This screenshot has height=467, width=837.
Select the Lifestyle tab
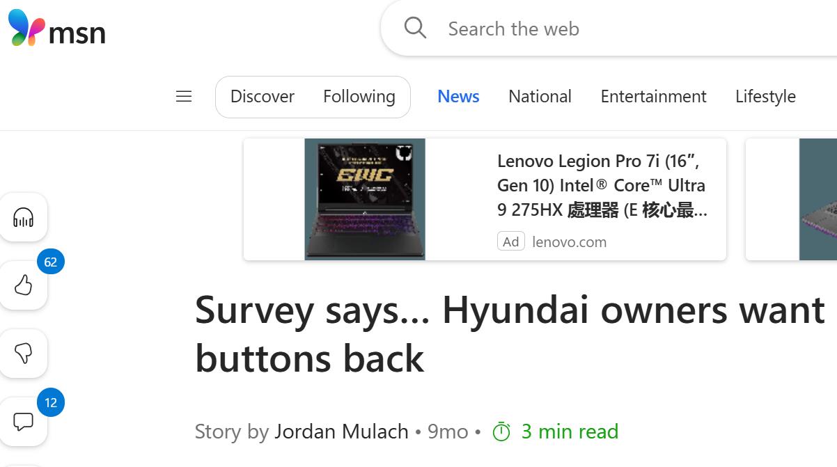click(x=765, y=97)
